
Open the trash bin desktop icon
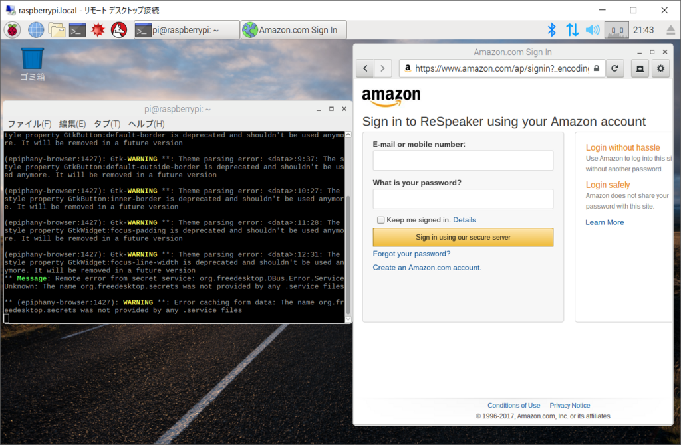click(33, 64)
